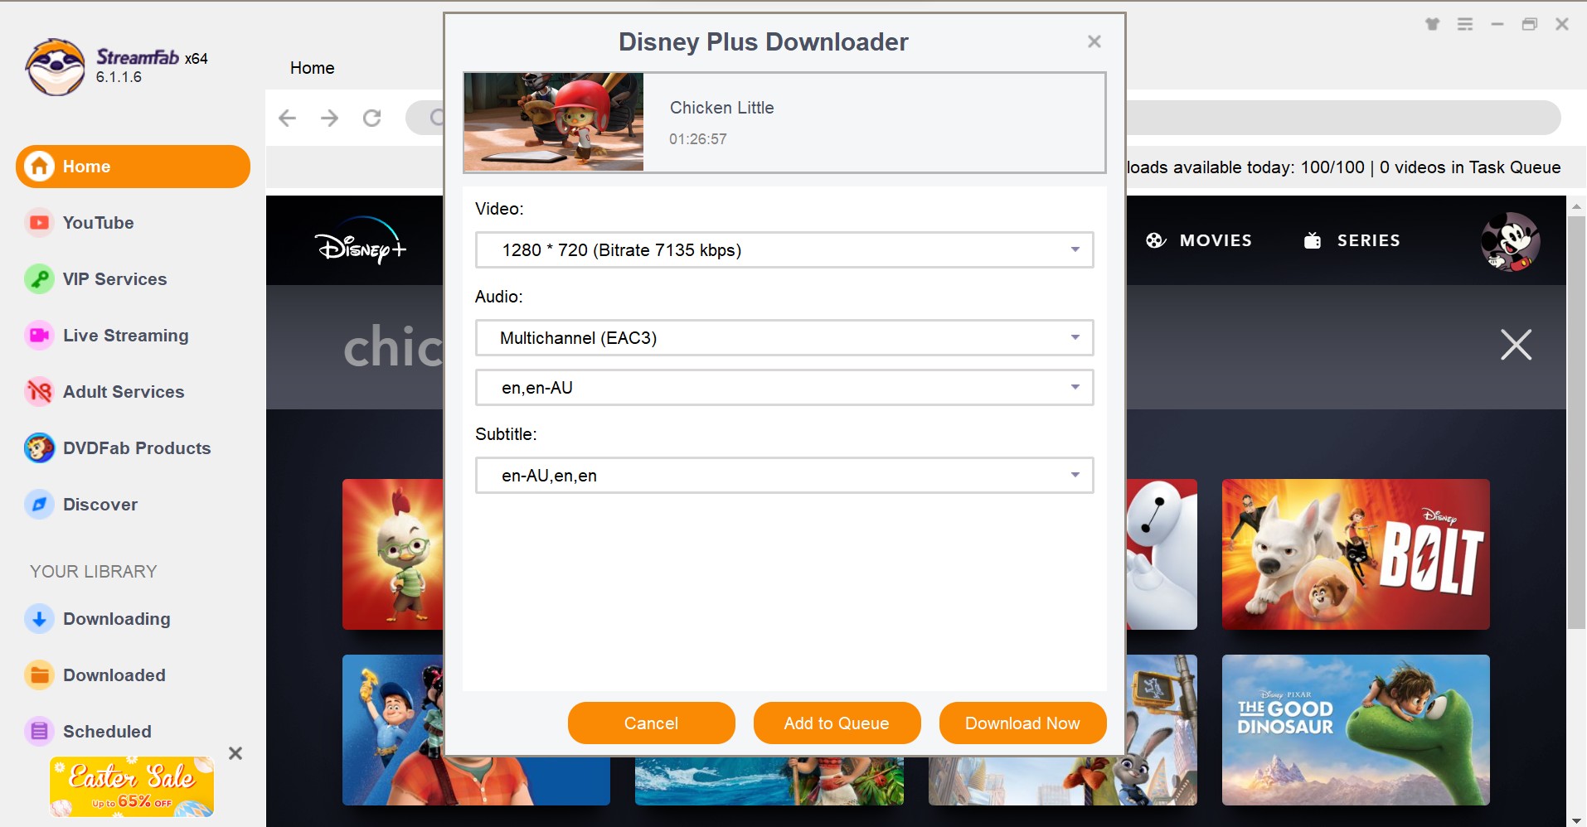Click Download Now button
Image resolution: width=1587 pixels, height=827 pixels.
(1022, 723)
